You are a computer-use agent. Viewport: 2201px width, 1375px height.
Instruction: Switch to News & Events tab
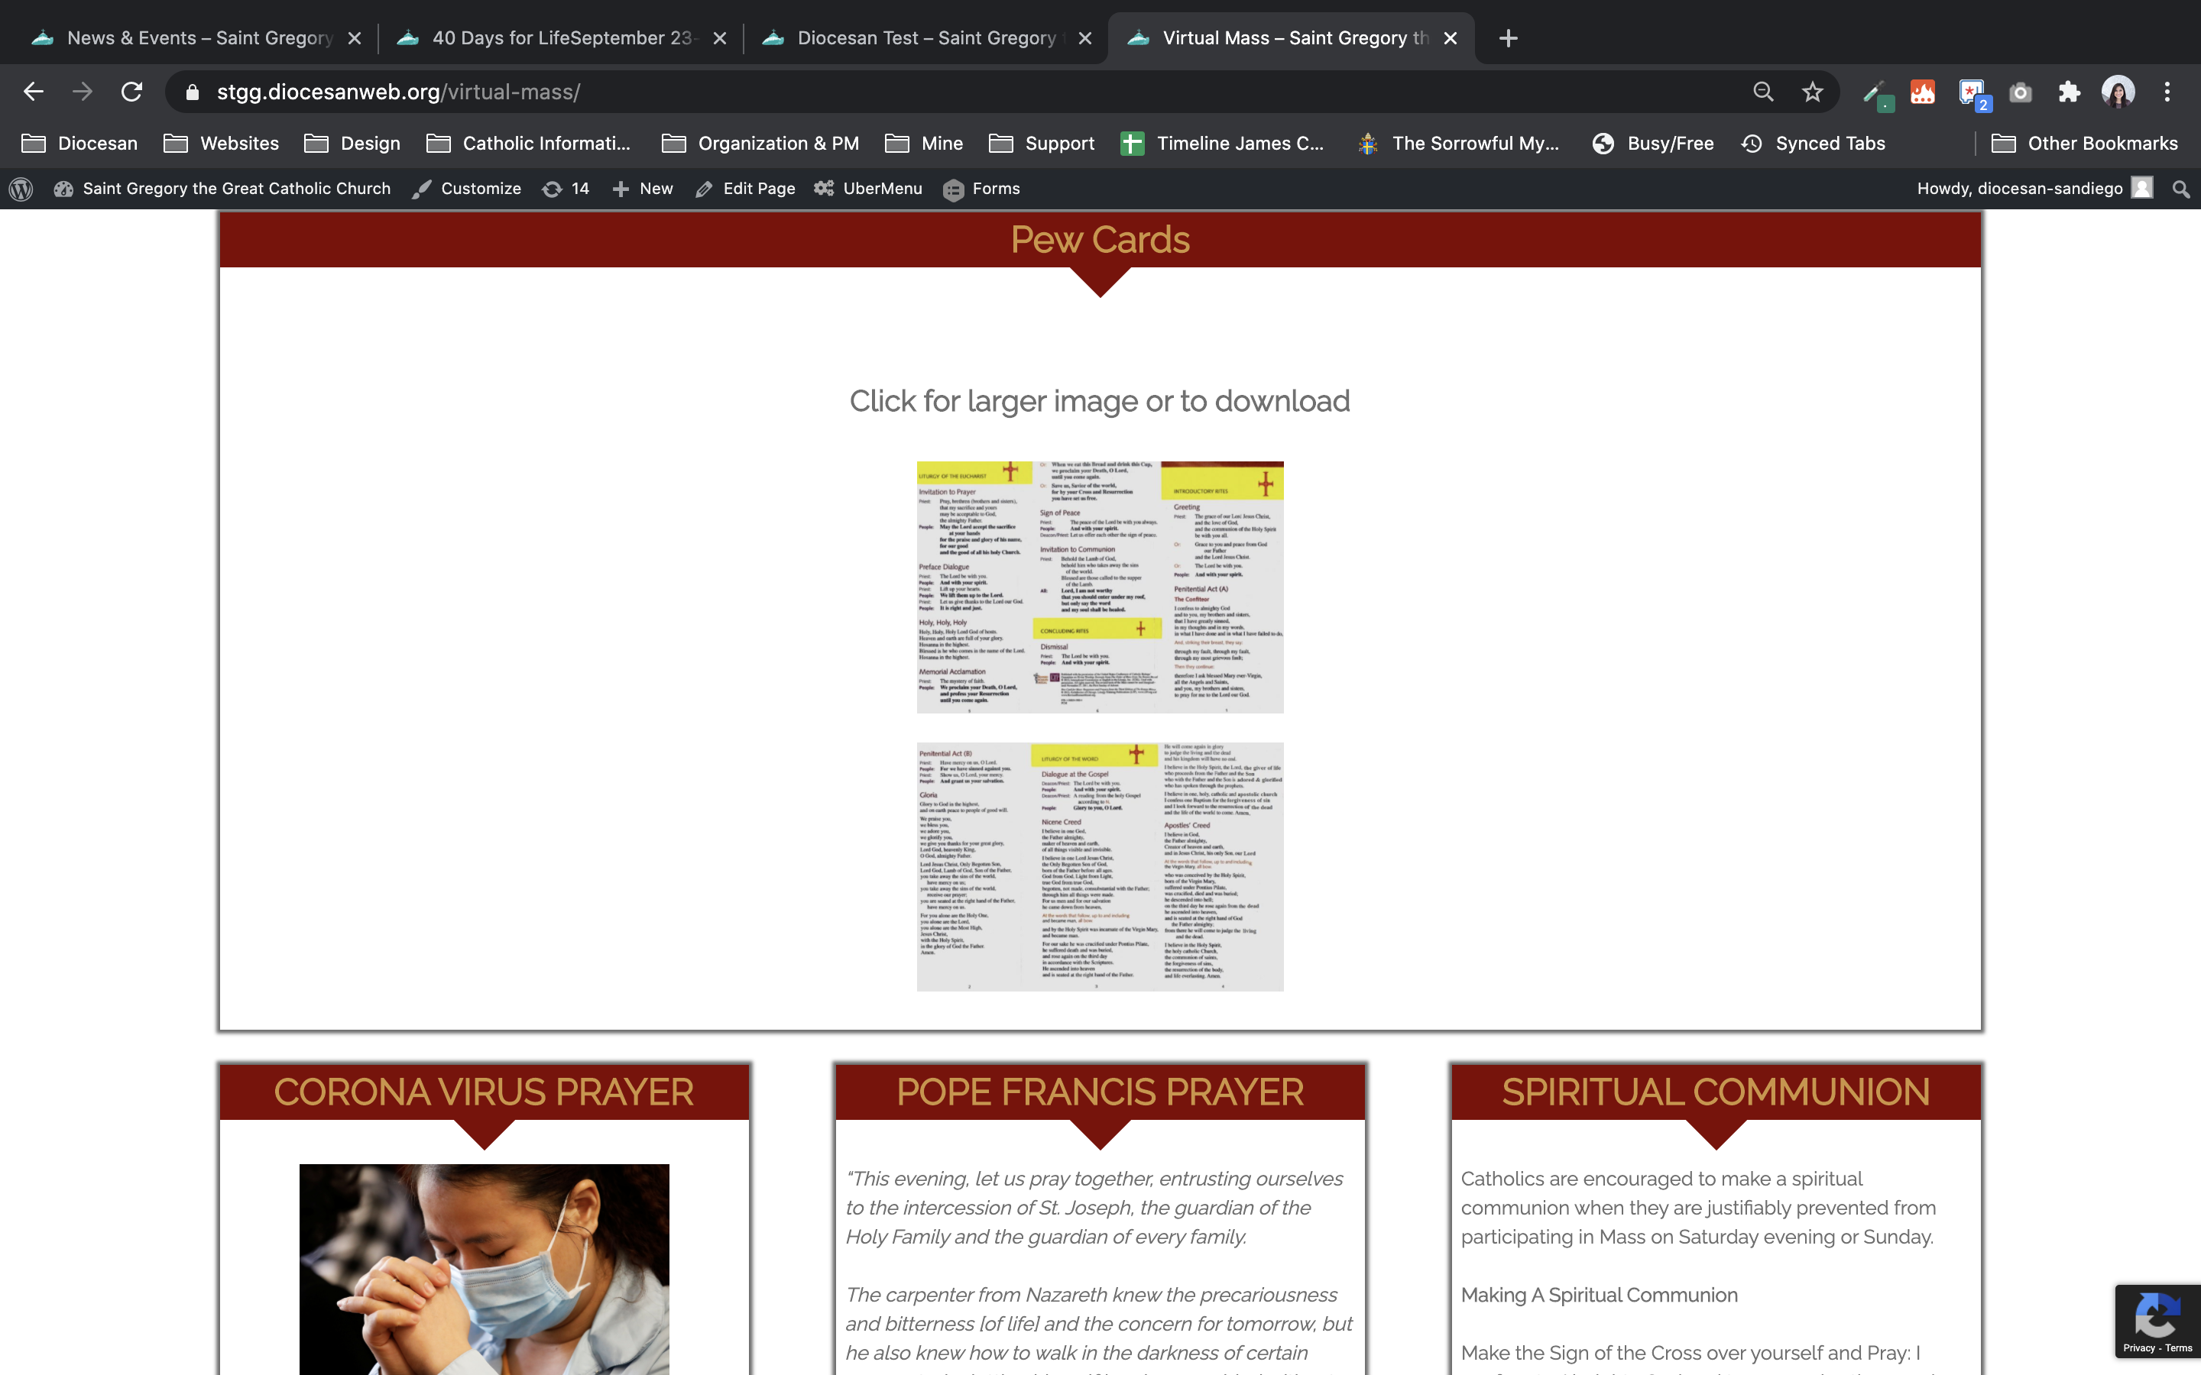tap(198, 38)
